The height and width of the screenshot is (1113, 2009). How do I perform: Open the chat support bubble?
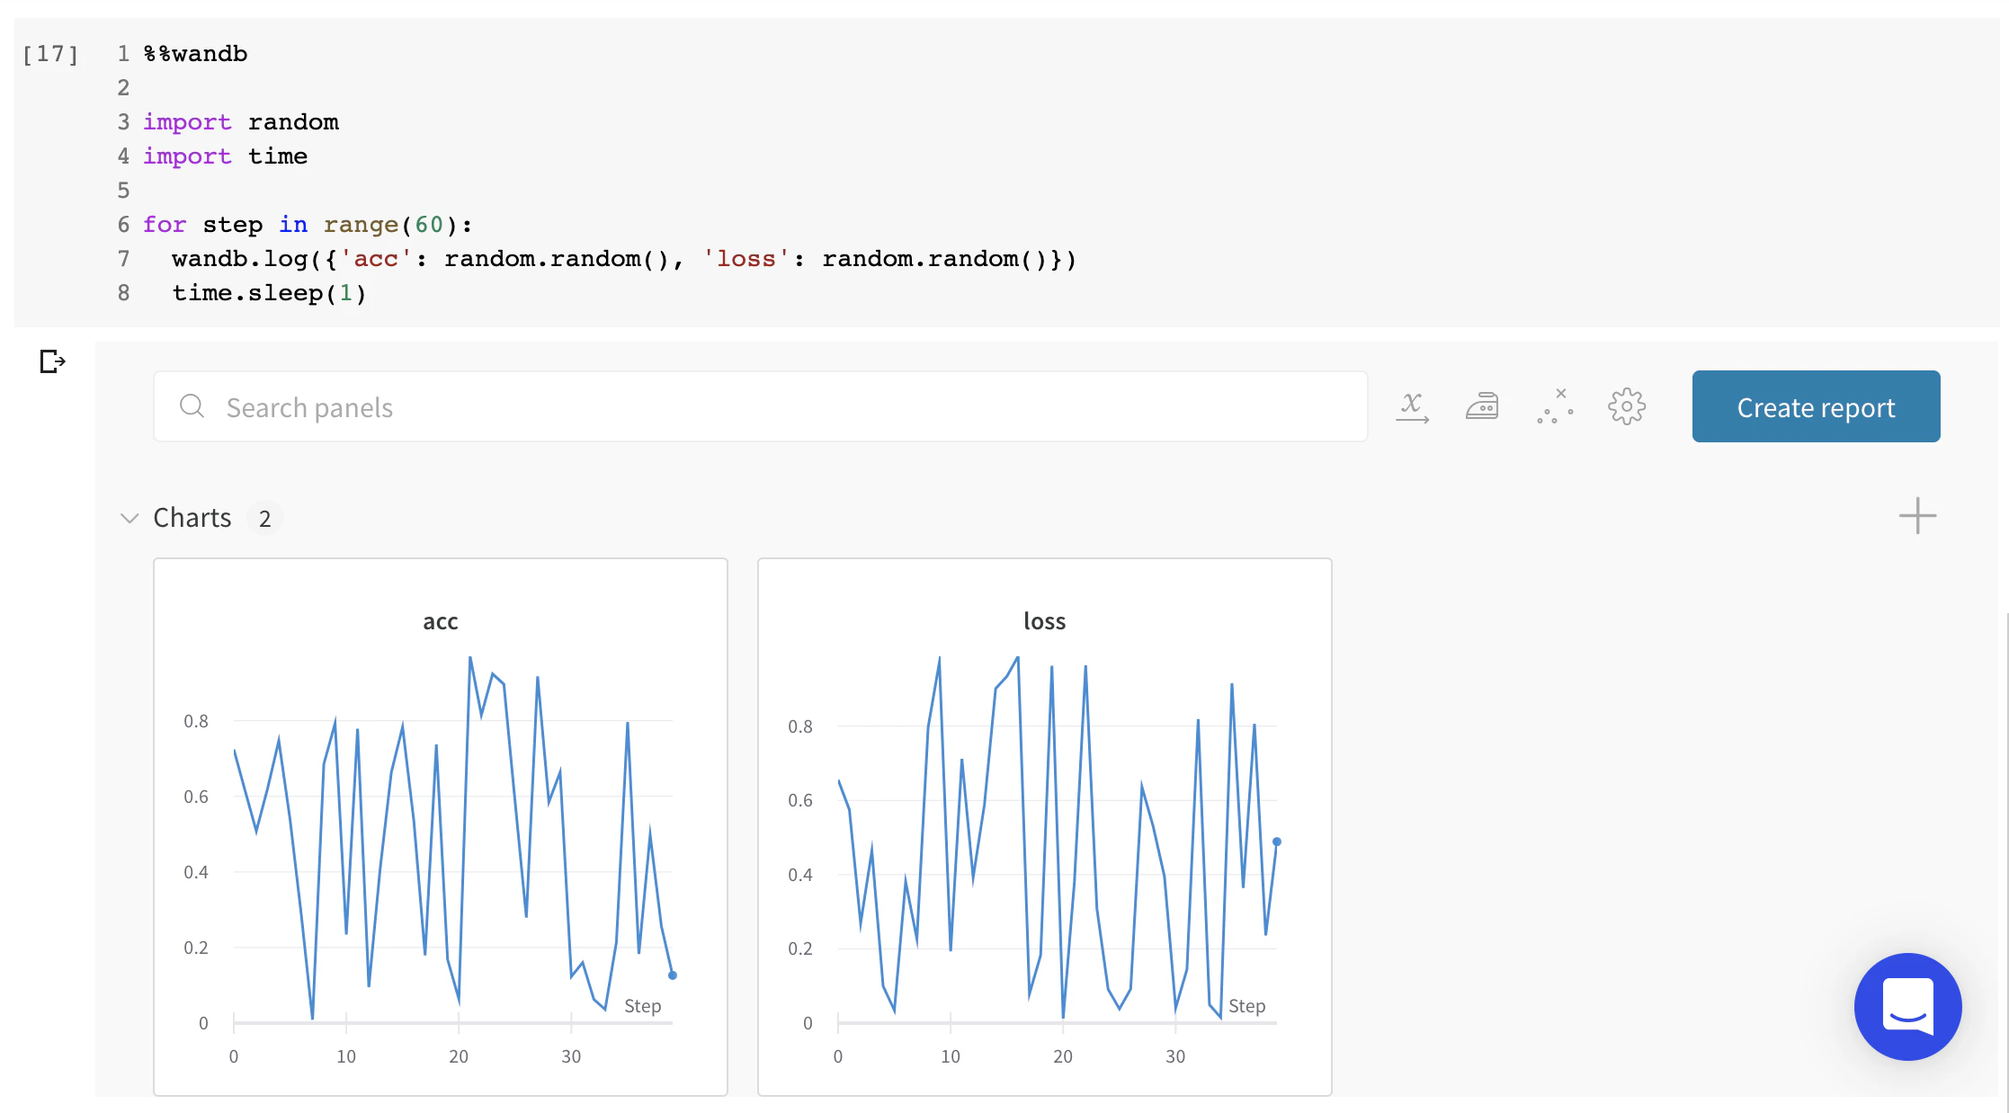click(x=1908, y=1007)
